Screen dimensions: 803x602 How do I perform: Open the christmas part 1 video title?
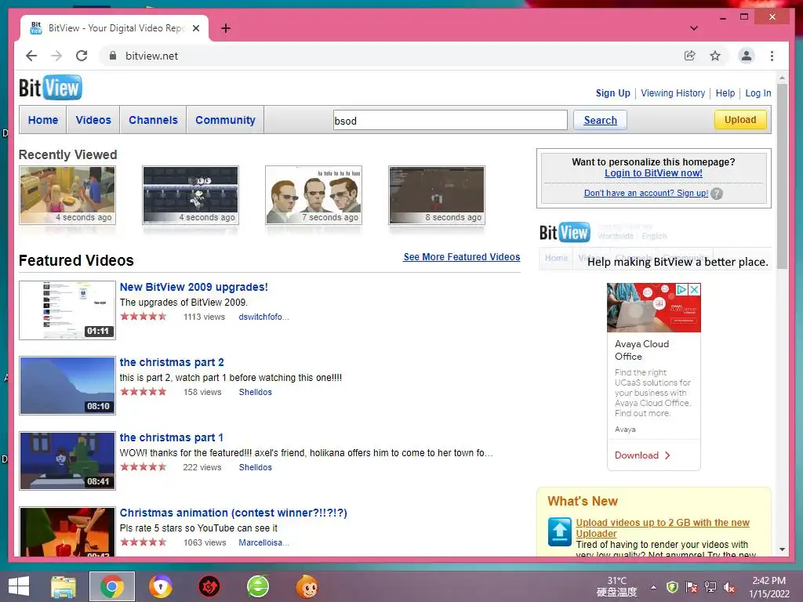click(171, 437)
